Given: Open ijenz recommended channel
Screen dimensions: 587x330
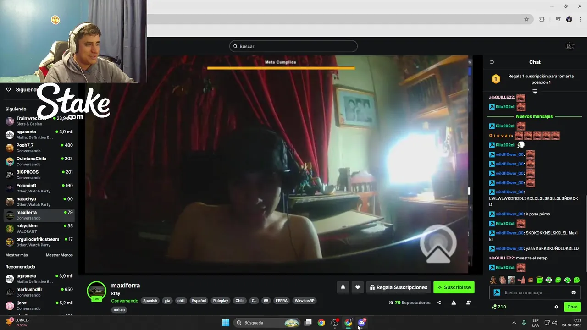Looking at the screenshot, I should tap(39, 306).
